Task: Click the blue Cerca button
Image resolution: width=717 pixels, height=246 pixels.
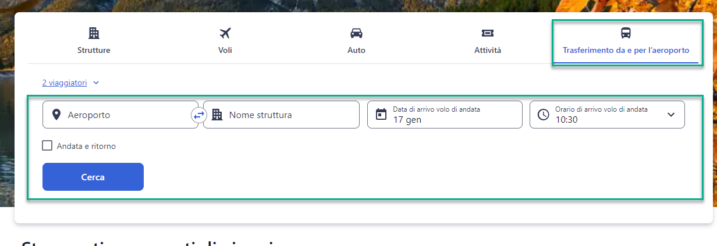Action: pos(93,177)
